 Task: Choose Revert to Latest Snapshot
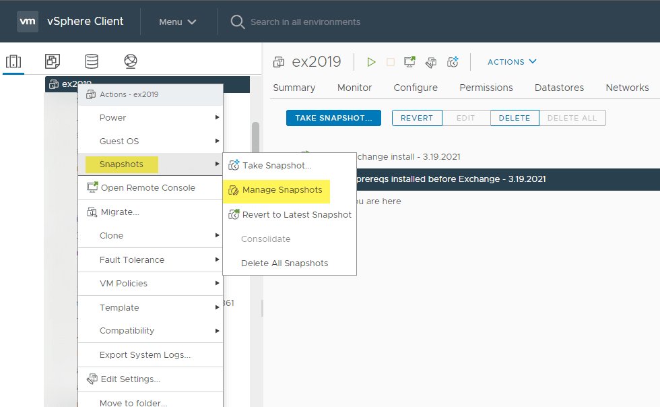[290, 215]
